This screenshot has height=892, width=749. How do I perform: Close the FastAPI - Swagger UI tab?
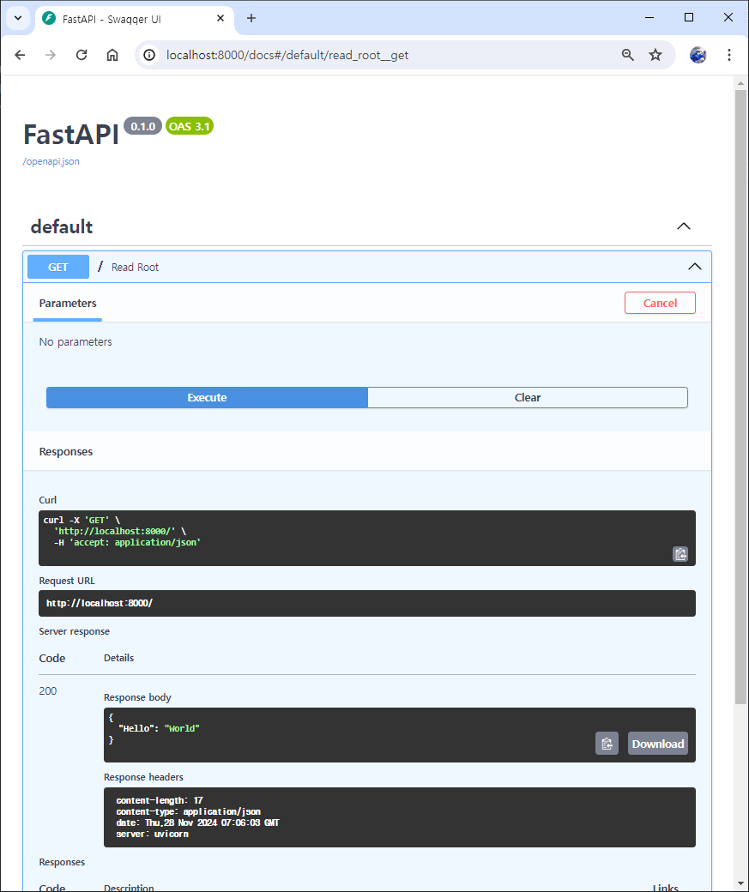[x=220, y=18]
